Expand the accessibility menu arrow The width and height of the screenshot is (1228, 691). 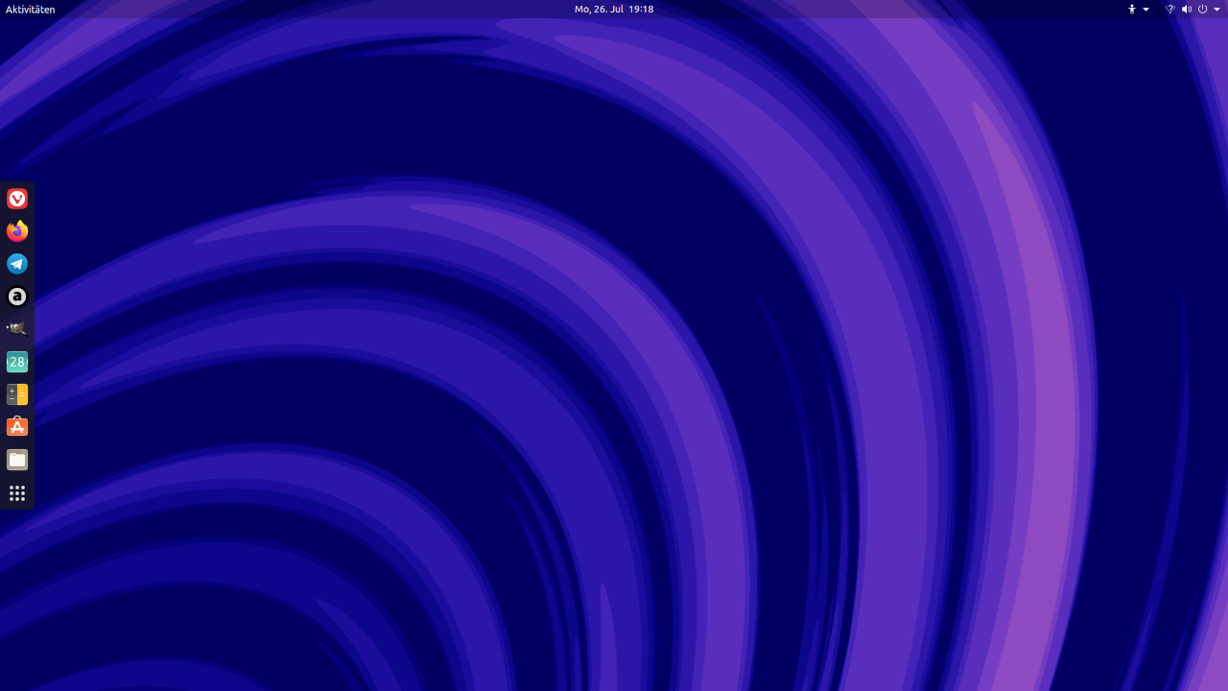point(1146,10)
